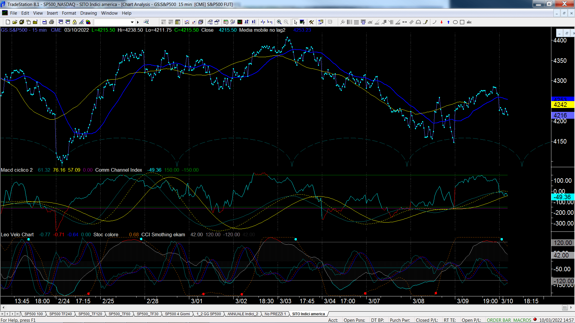This screenshot has width=575, height=323.
Task: Switch to SP500 100 workspace tab
Action: pyautogui.click(x=34, y=314)
